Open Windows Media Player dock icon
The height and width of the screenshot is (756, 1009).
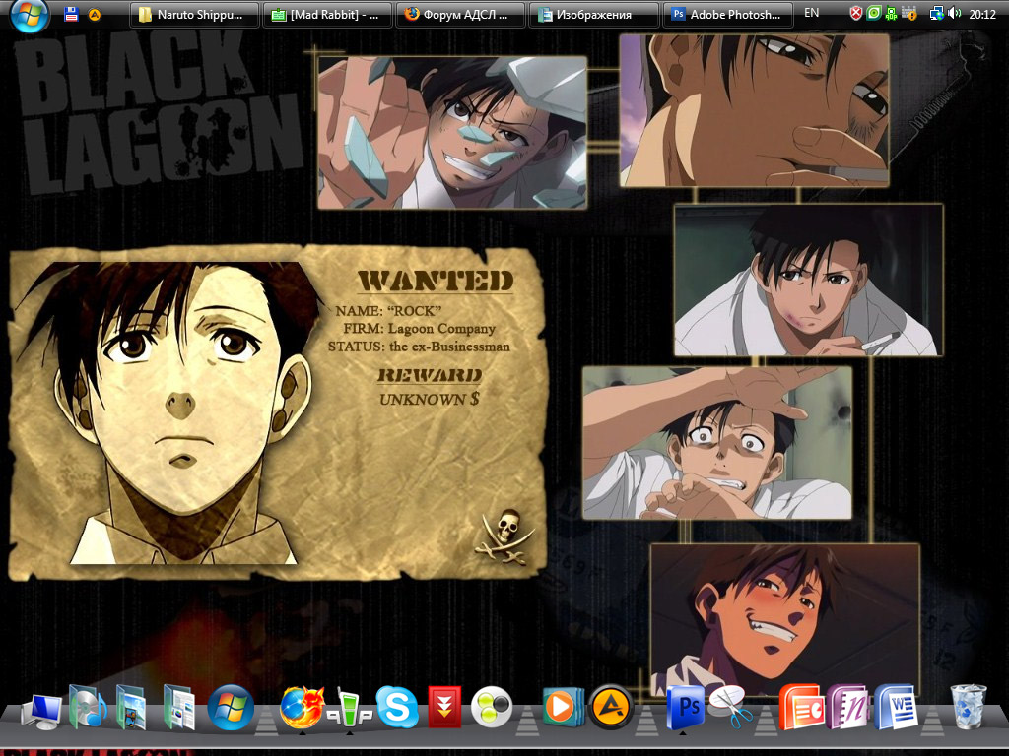559,707
